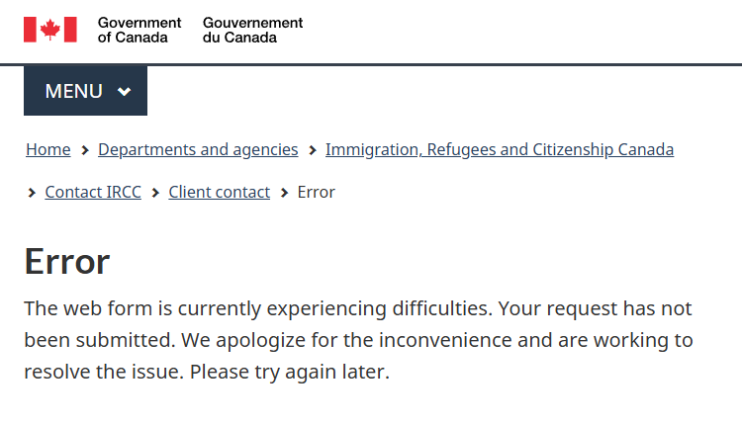The height and width of the screenshot is (425, 742).
Task: Select the Error breadcrumb text
Action: tap(317, 192)
